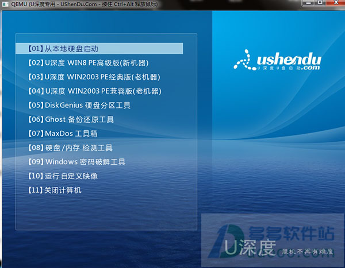Minimize the QEMU window
The image size is (345, 268).
[x=308, y=3]
